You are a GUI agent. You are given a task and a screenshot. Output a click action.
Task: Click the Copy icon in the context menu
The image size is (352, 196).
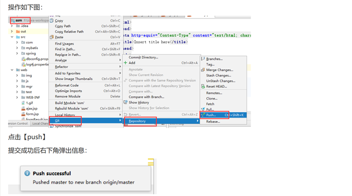[x=51, y=20]
